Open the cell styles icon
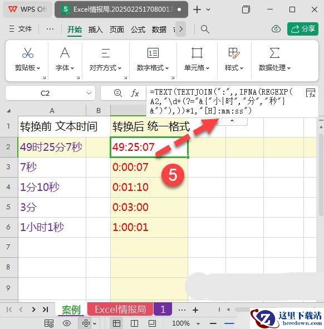The height and width of the screenshot is (329, 324). point(234,53)
